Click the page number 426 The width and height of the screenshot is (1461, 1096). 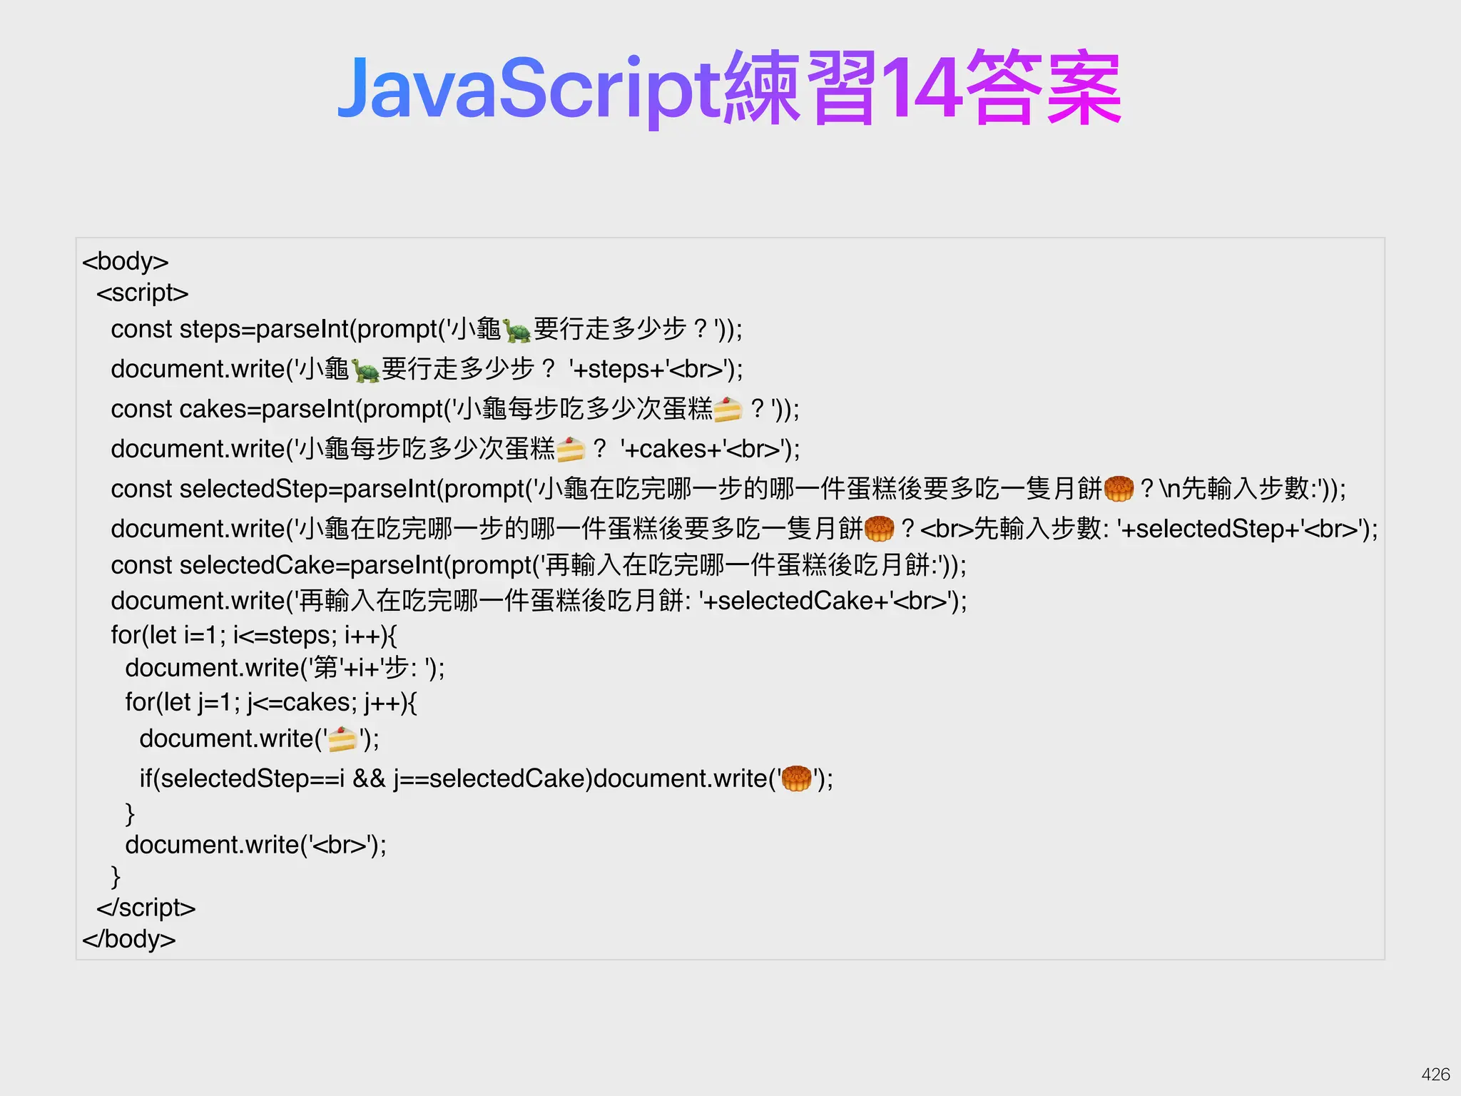click(1435, 1075)
